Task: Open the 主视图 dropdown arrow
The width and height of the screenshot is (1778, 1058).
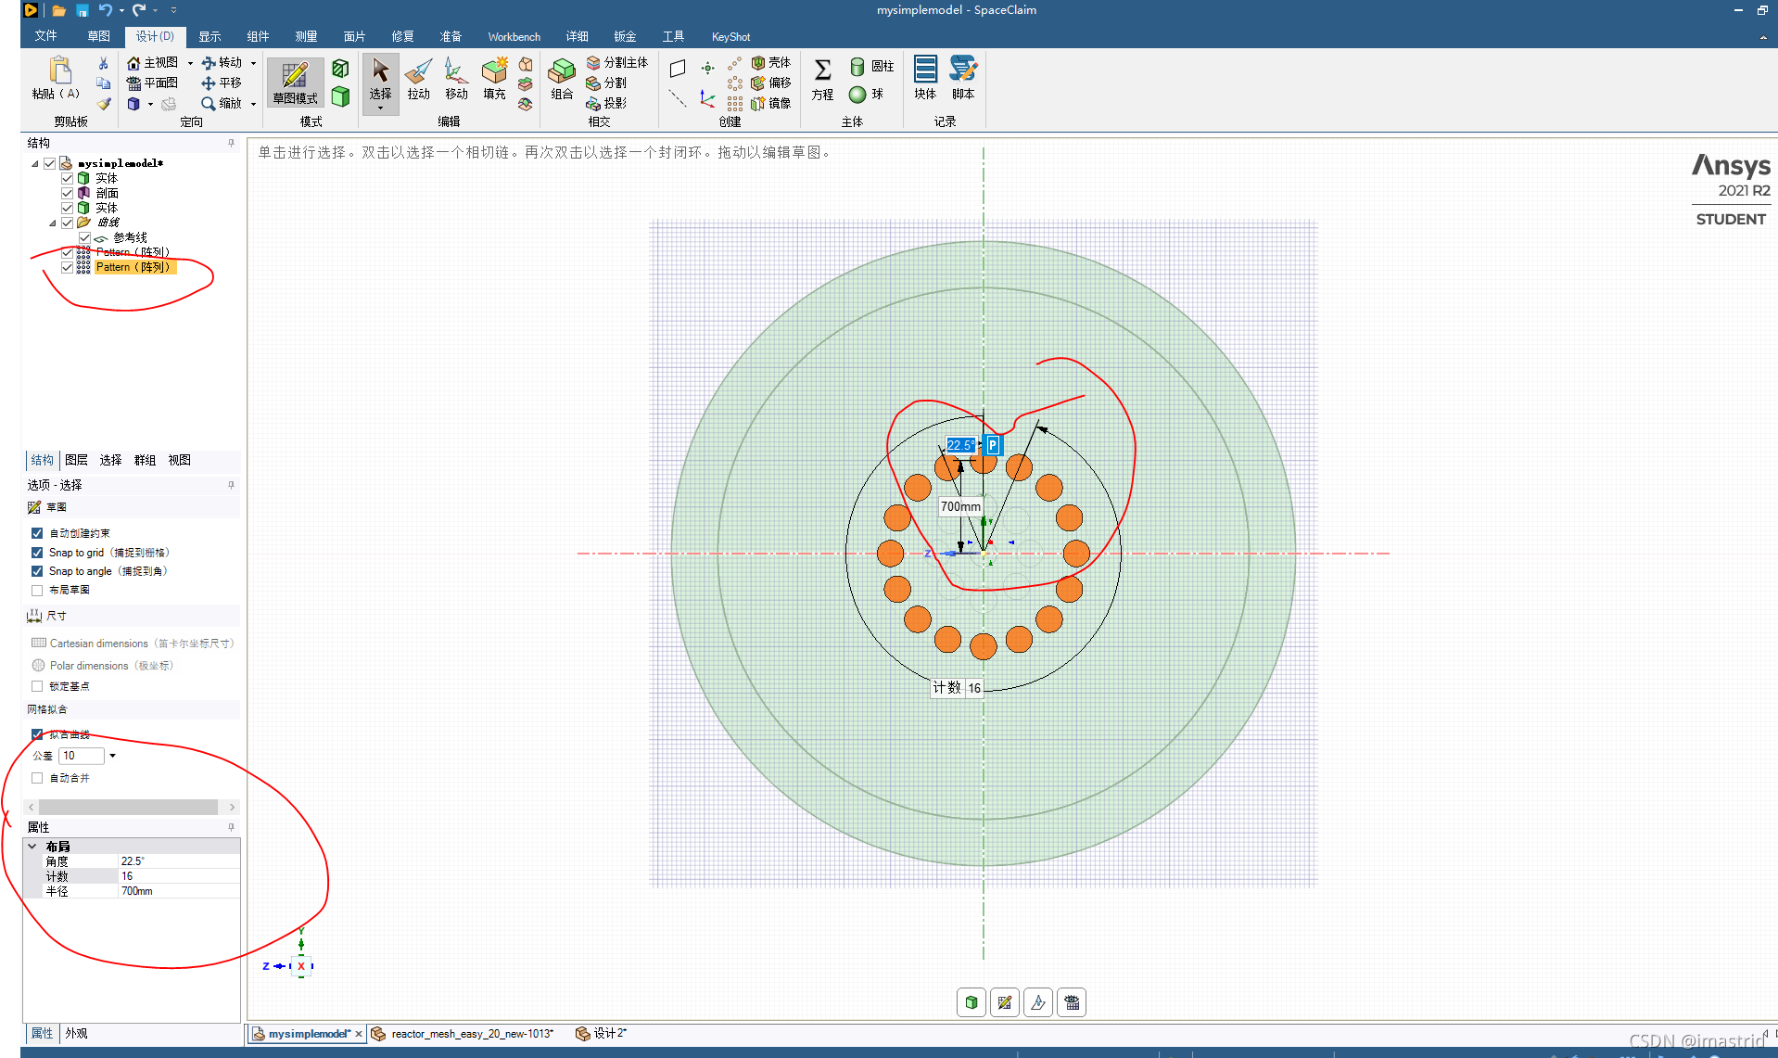Action: tap(190, 63)
